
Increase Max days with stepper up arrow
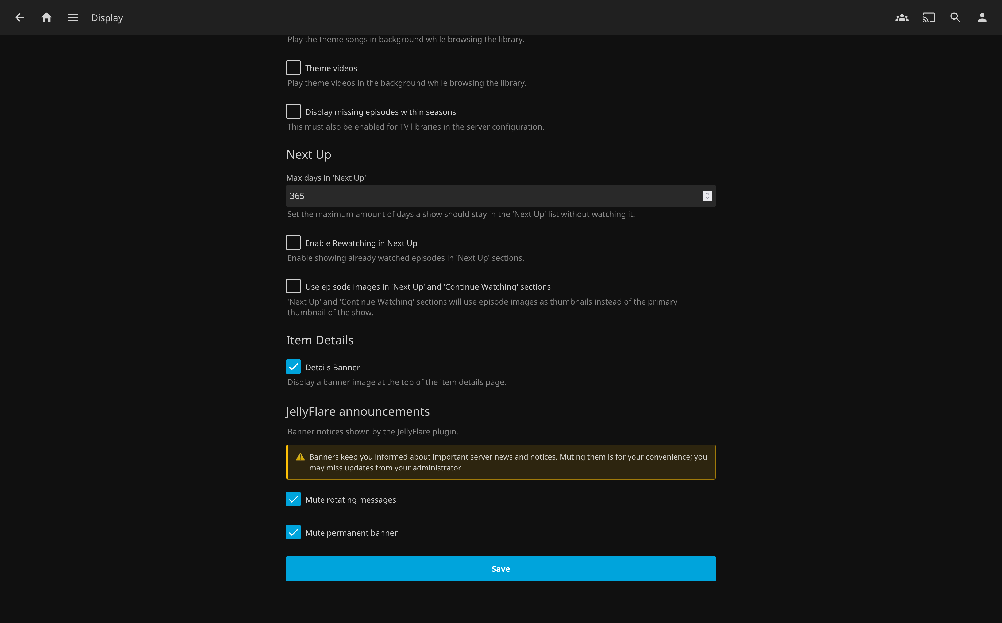click(x=707, y=193)
